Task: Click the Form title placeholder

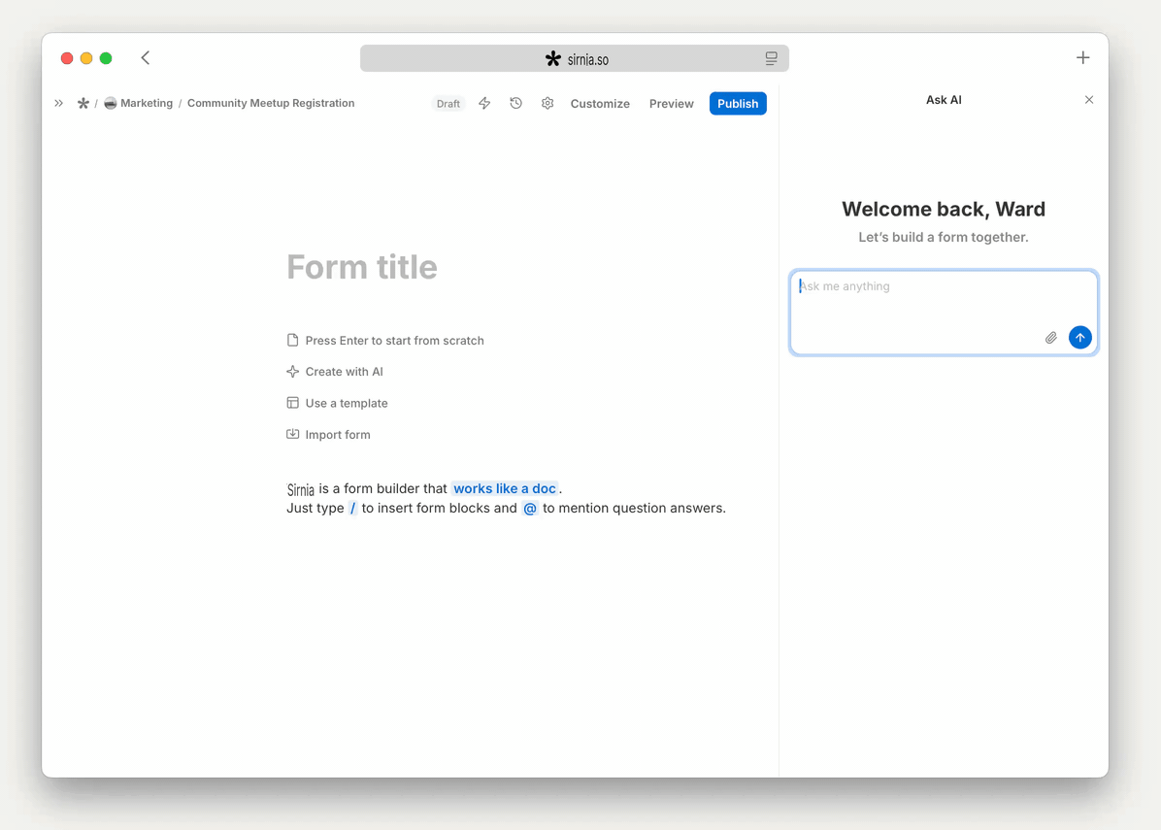Action: pyautogui.click(x=362, y=267)
